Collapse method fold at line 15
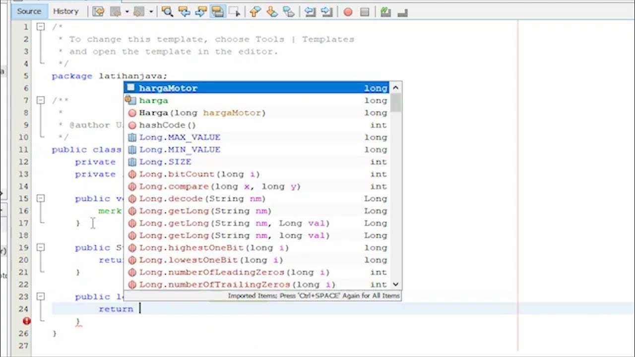This screenshot has width=635, height=357. pyautogui.click(x=41, y=198)
